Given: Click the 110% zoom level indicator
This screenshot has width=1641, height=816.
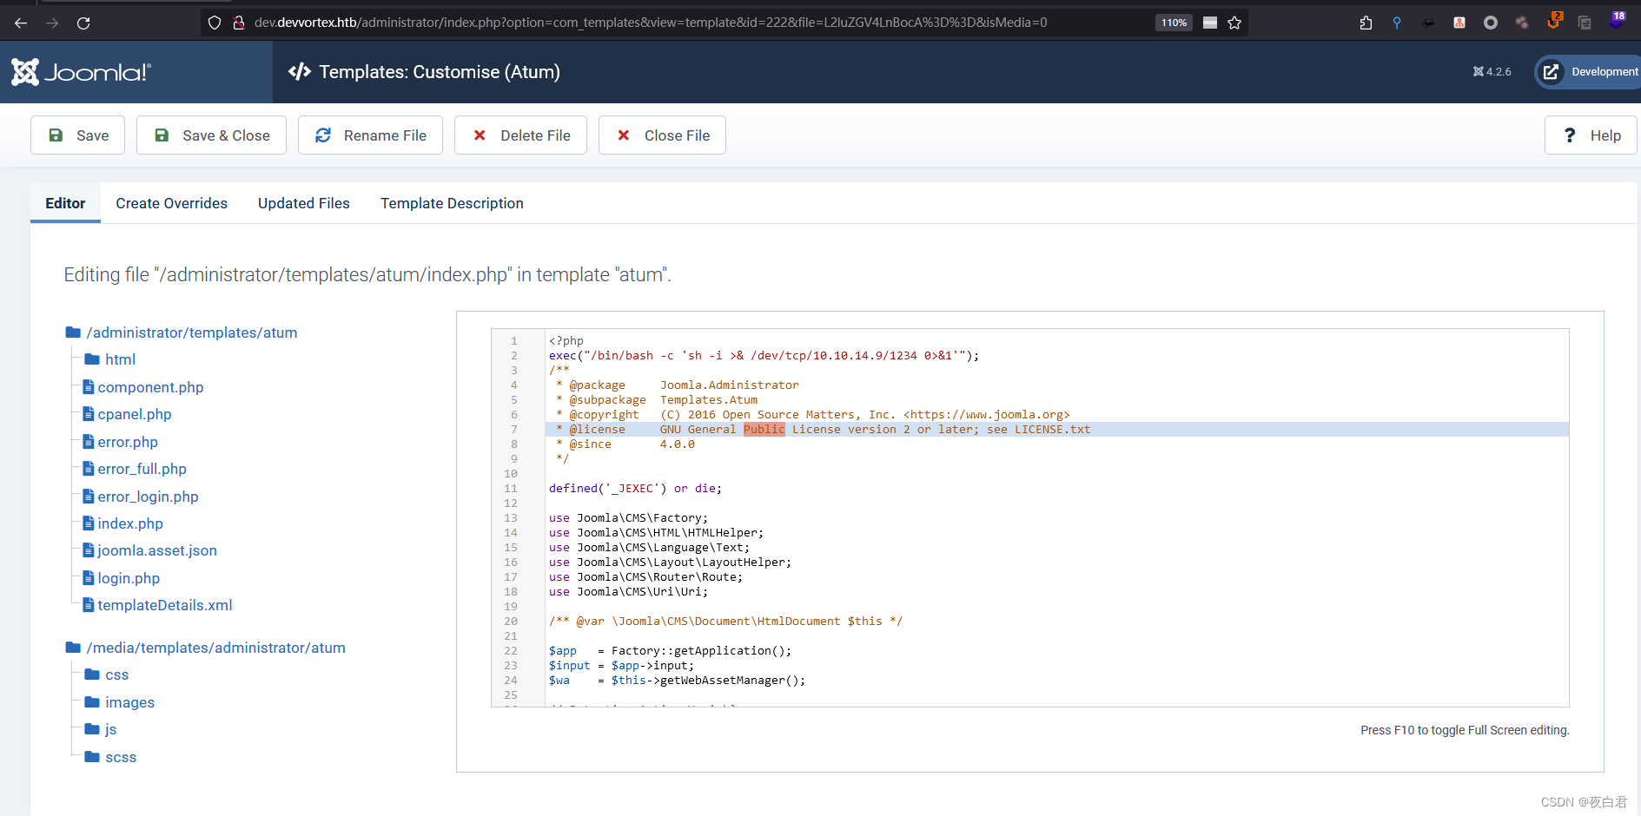Looking at the screenshot, I should point(1174,23).
